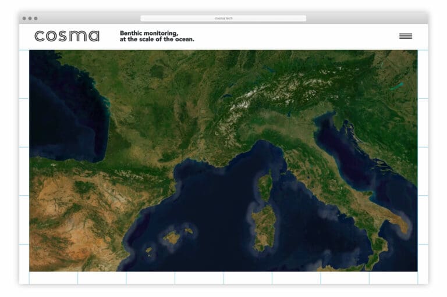Click the red close window button
447x297 pixels.
tap(24, 19)
